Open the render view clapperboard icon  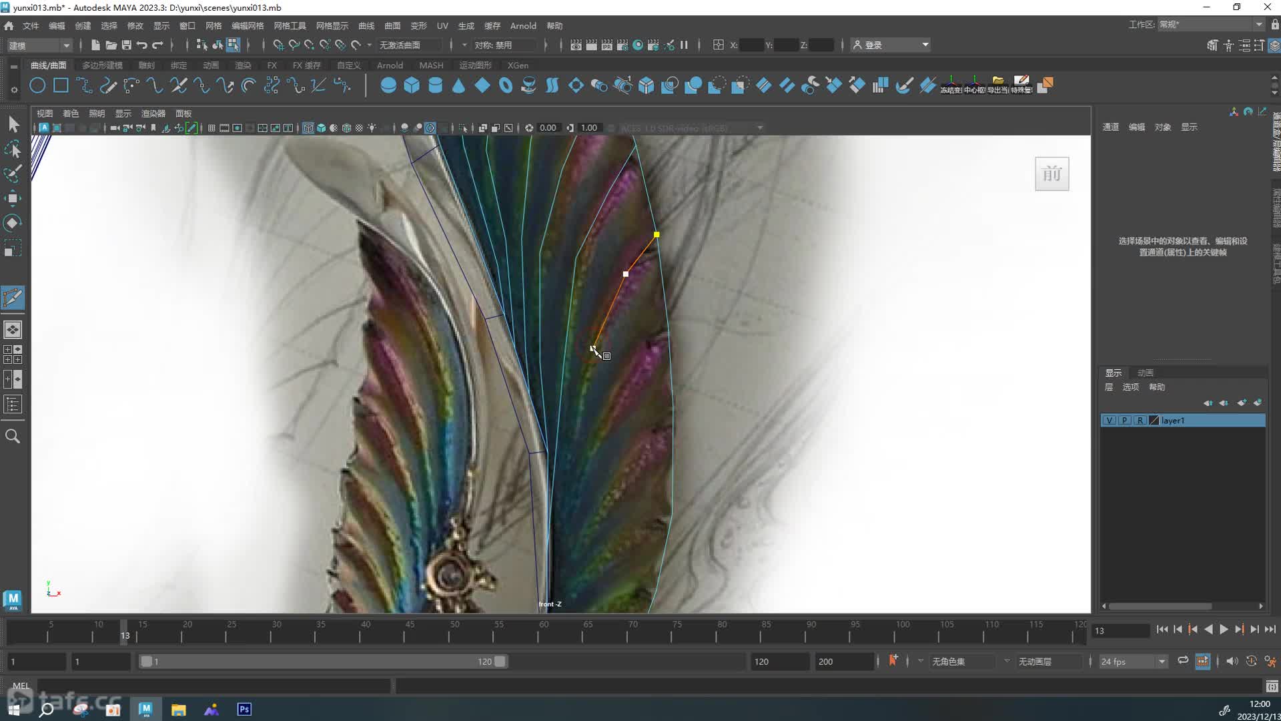tap(576, 45)
